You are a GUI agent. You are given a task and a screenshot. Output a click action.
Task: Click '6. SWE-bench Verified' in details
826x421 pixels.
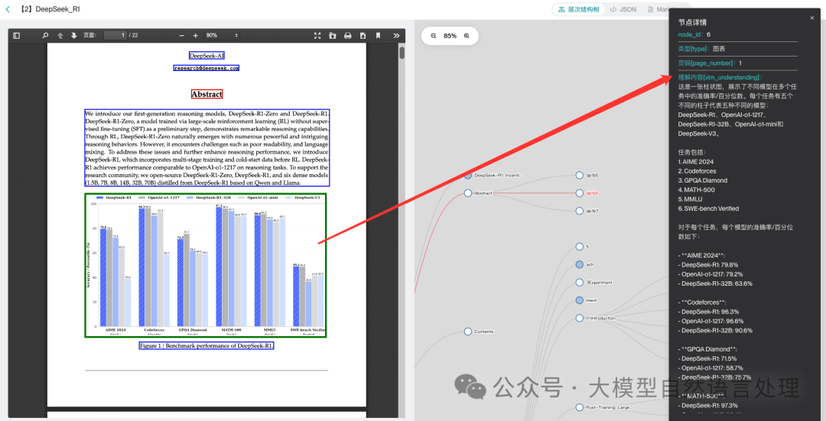click(x=708, y=209)
